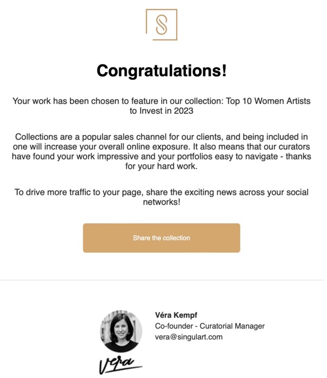Click the 'for your hard work.' line
Screen dimensions: 327x378
tap(162, 166)
